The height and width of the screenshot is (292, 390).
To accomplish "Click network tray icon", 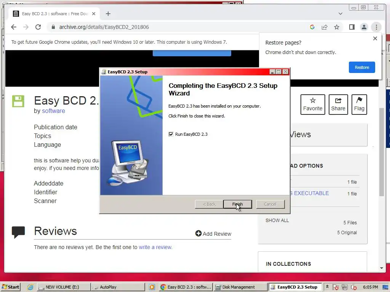I will click(x=344, y=287).
